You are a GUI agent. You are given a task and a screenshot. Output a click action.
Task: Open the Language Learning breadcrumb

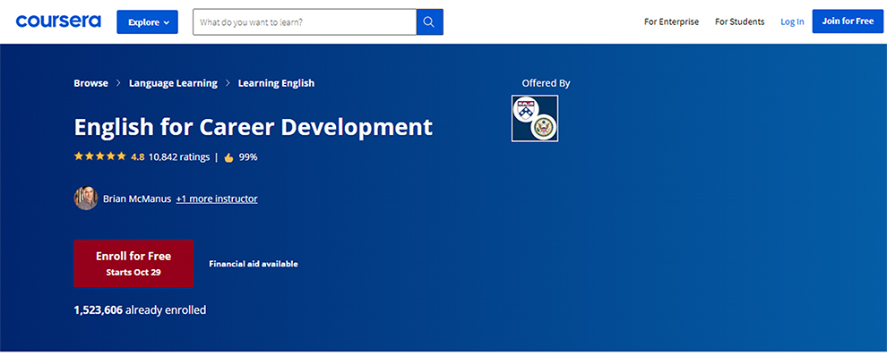pos(173,83)
